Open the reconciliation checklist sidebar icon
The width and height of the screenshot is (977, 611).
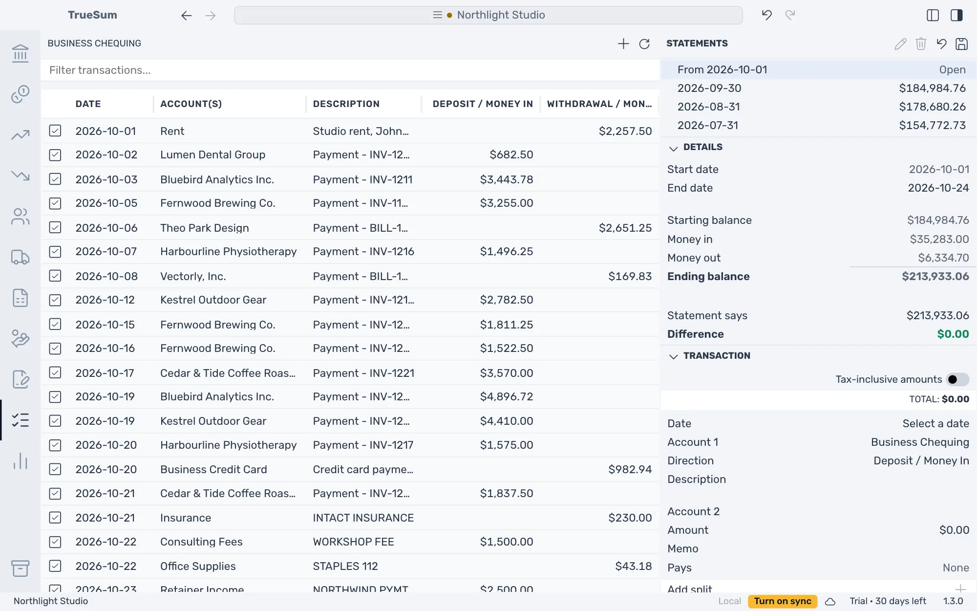click(x=20, y=420)
